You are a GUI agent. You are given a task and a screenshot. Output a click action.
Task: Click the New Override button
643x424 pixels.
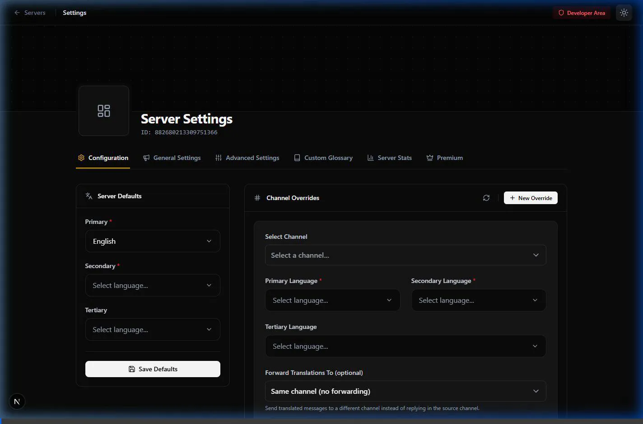click(x=531, y=198)
